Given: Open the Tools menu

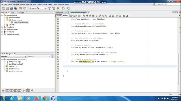Looking at the screenshot, I should point(55,4).
